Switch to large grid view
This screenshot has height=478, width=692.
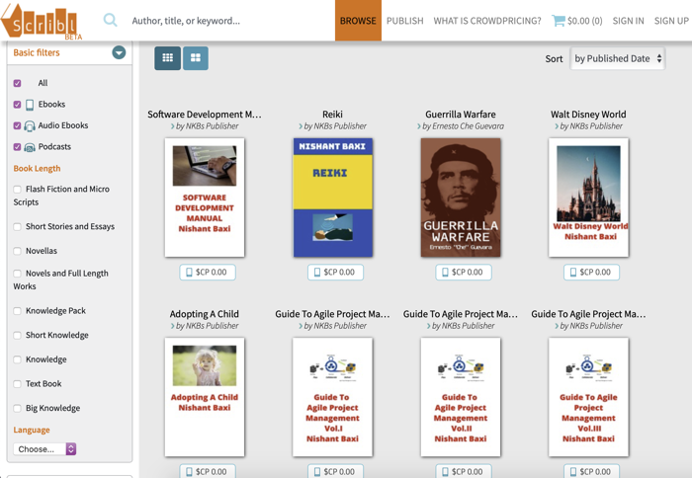(x=196, y=58)
